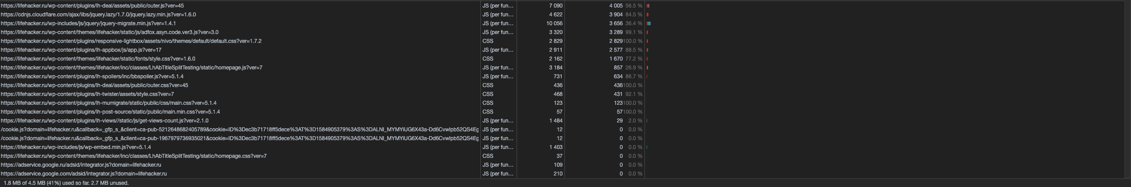
Task: Click JS type cell in jquery-migrate row
Action: 498,23
